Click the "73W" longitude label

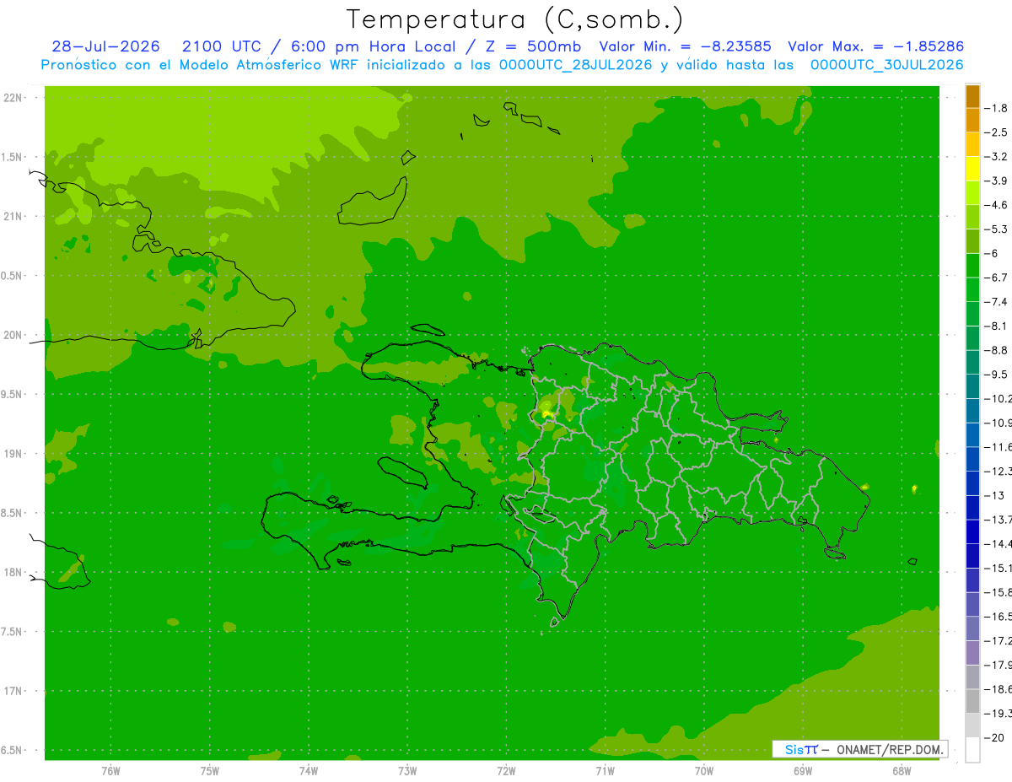tap(407, 770)
